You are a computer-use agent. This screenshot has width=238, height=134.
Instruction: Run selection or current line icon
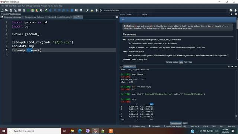(x=41, y=10)
